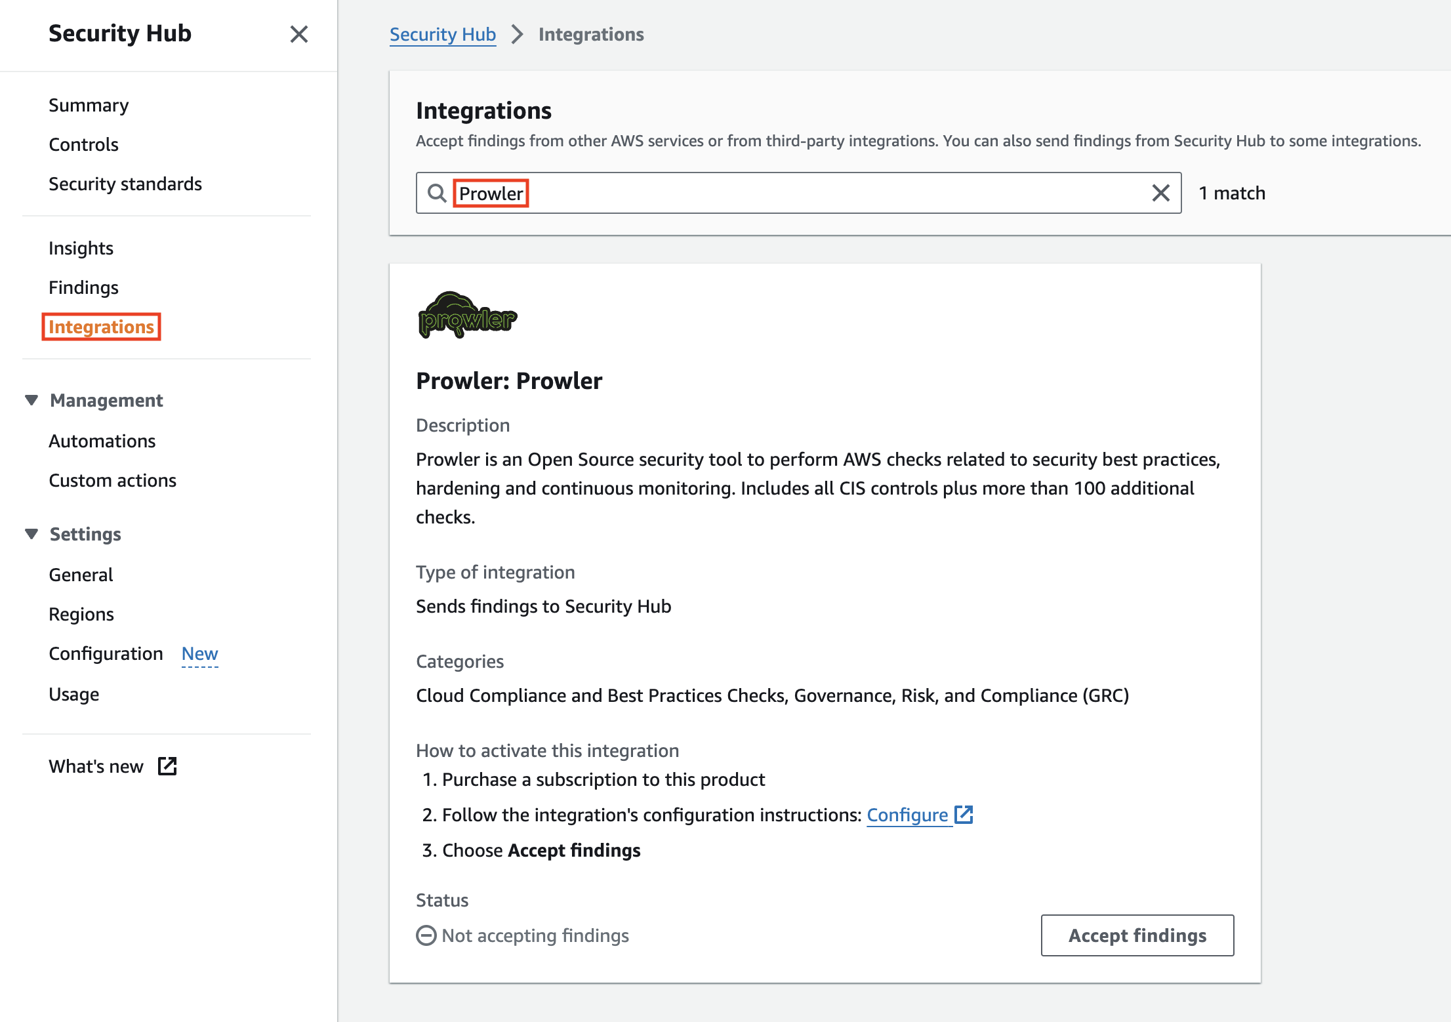This screenshot has width=1451, height=1022.
Task: Select Integrations in the sidebar
Action: click(x=101, y=327)
